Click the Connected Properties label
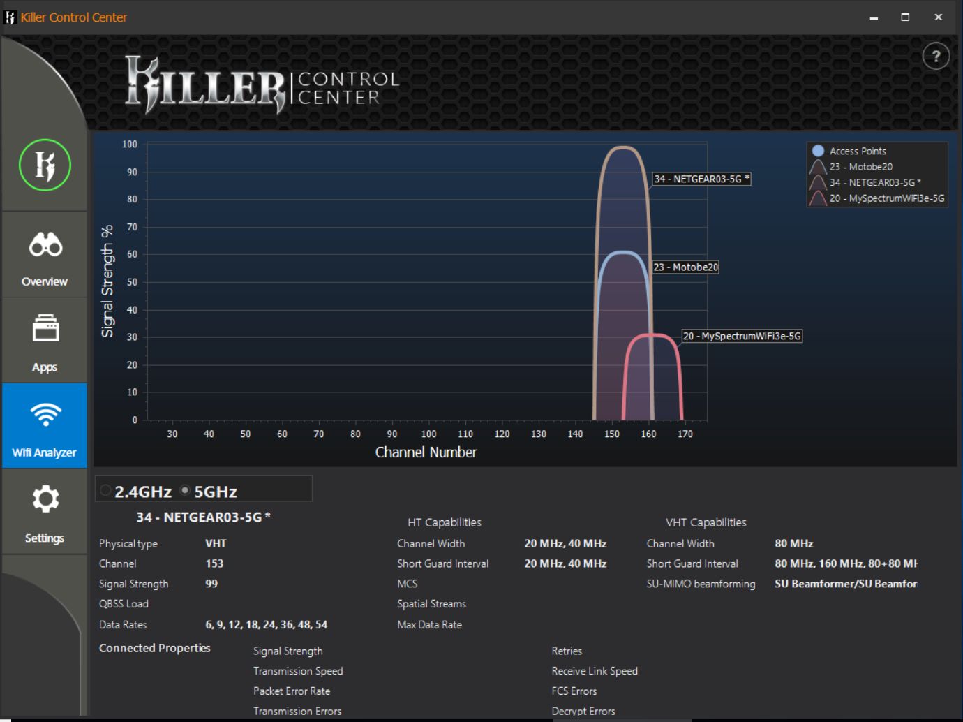963x722 pixels. (x=154, y=648)
